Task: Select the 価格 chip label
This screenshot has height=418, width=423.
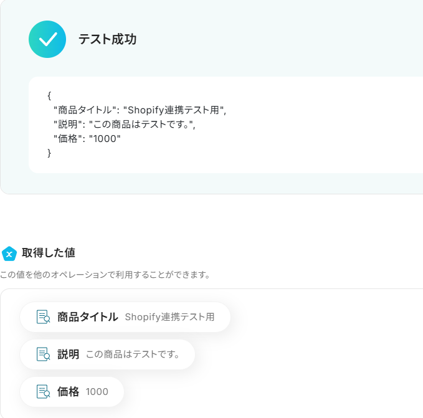Action: point(68,392)
